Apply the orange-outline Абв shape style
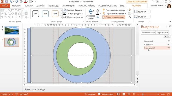The width and height of the screenshot is (172, 96). tap(55, 14)
